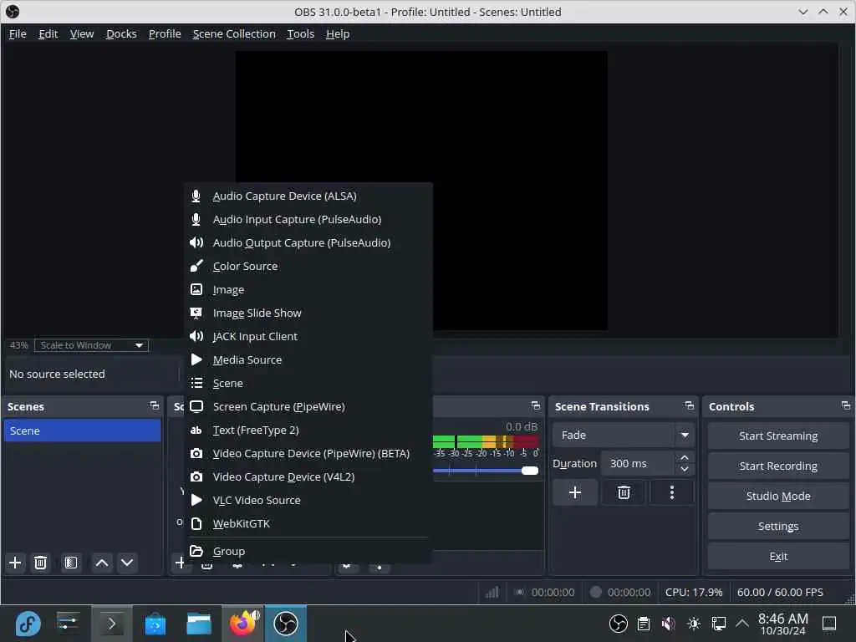Image resolution: width=856 pixels, height=642 pixels.
Task: Open the File menu
Action: [x=18, y=33]
